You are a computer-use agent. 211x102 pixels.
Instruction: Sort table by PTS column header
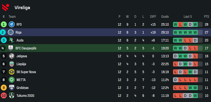[206, 17]
